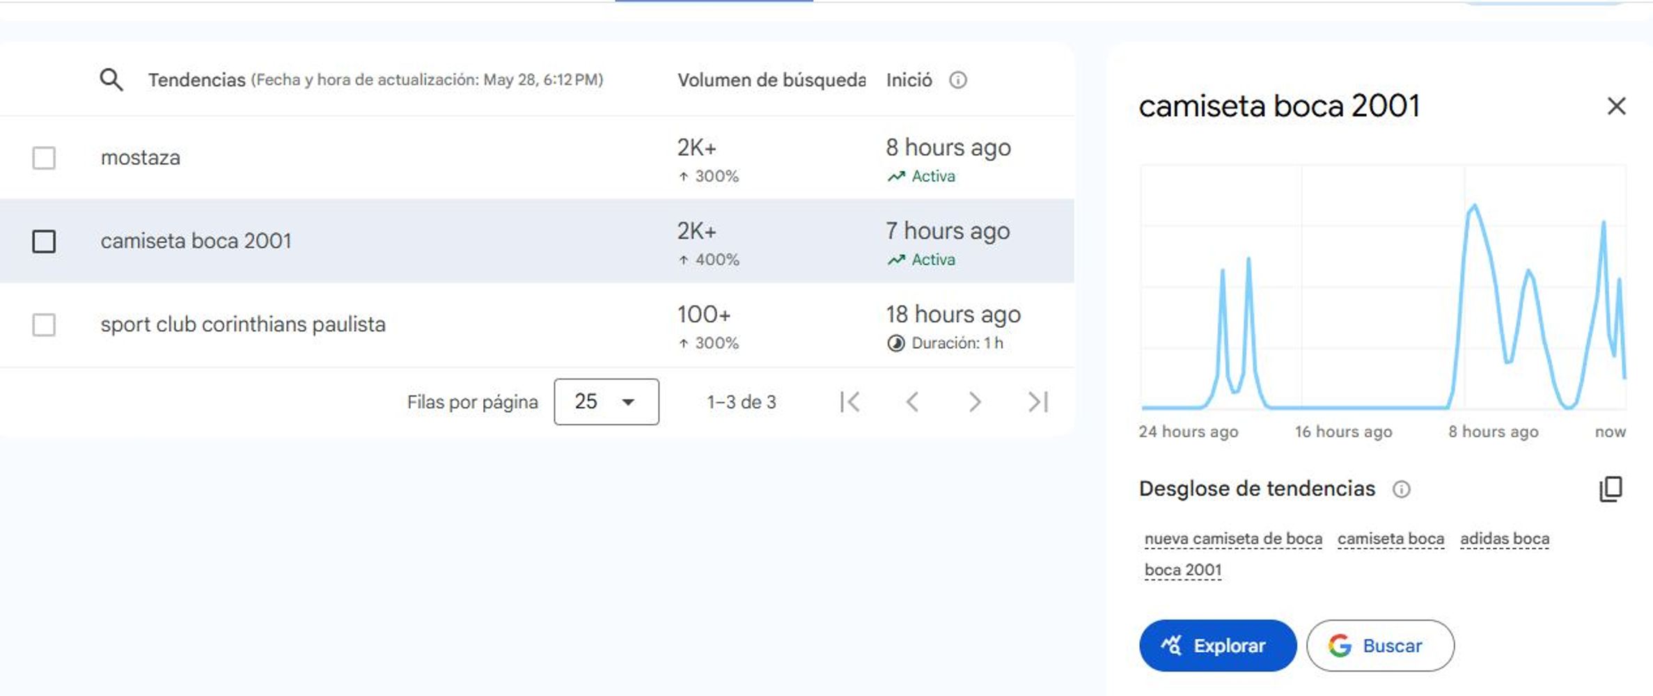Image resolution: width=1653 pixels, height=696 pixels.
Task: Close the camiseta boca 2001 panel
Action: (x=1616, y=106)
